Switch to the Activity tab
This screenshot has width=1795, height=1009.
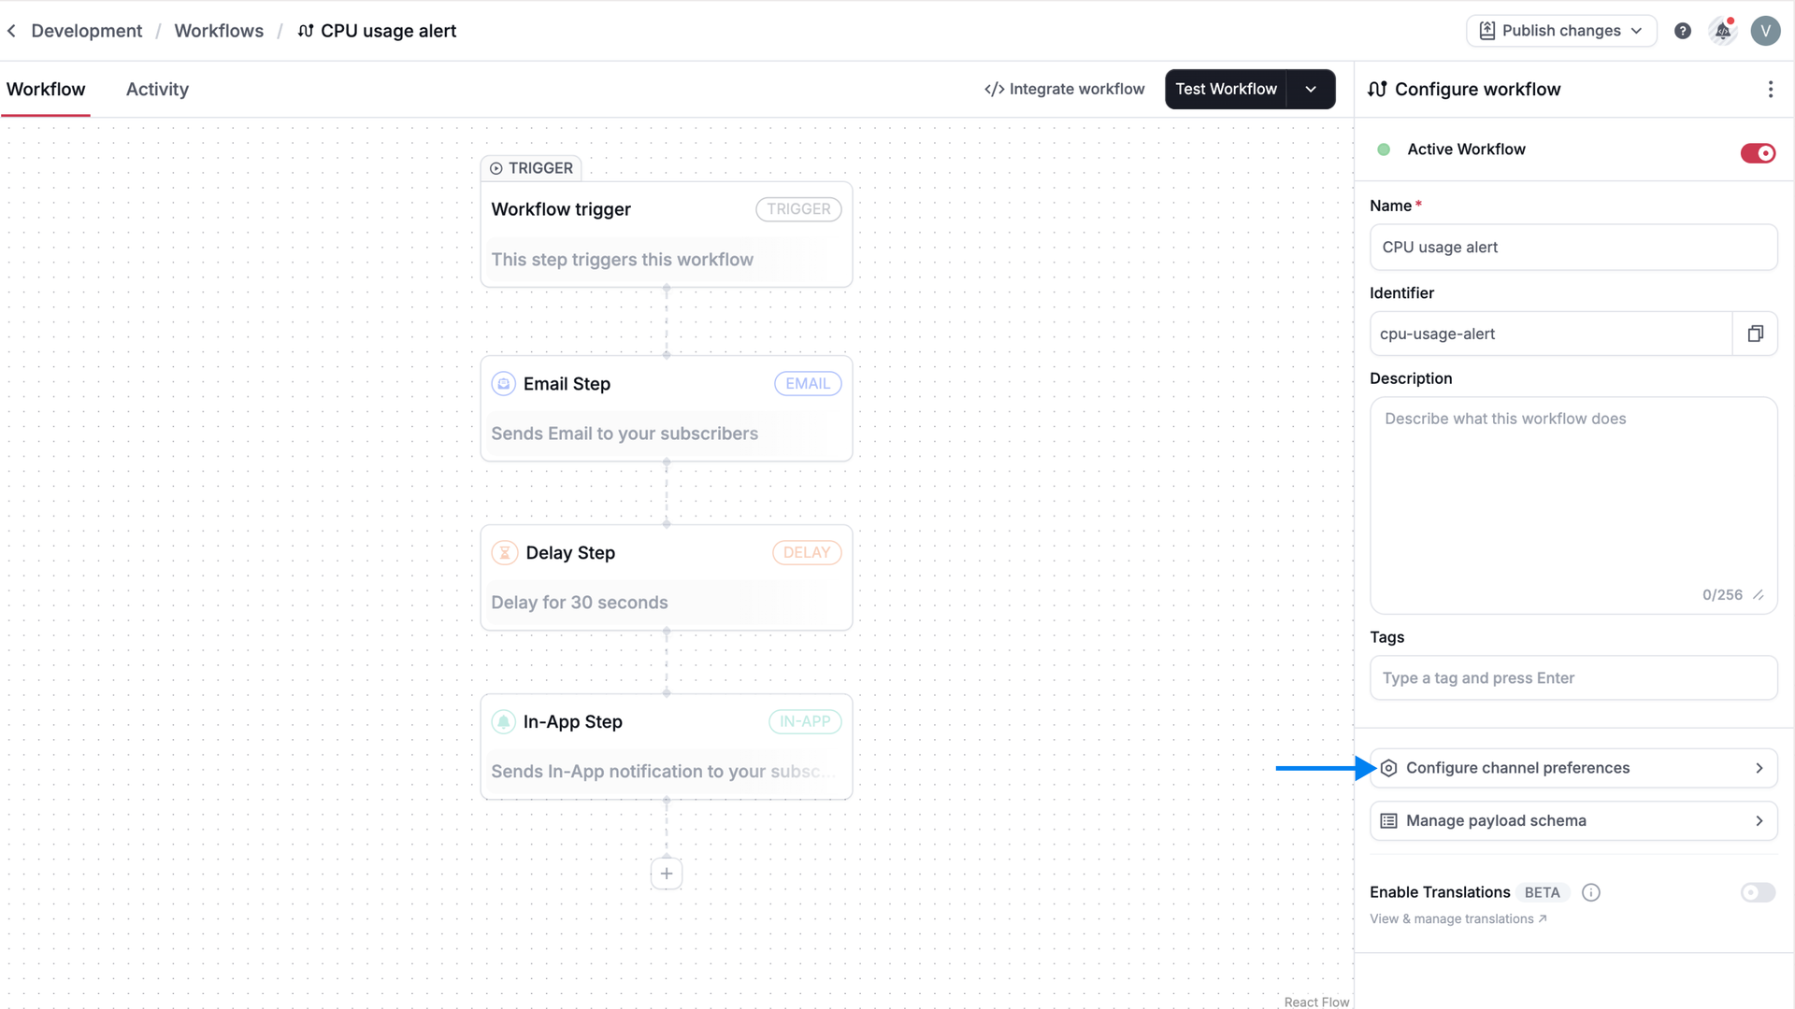(x=156, y=89)
